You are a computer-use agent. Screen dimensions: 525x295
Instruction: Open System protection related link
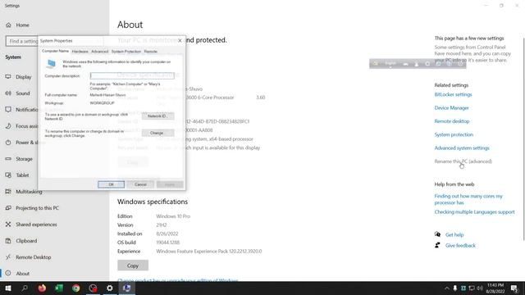pos(454,134)
